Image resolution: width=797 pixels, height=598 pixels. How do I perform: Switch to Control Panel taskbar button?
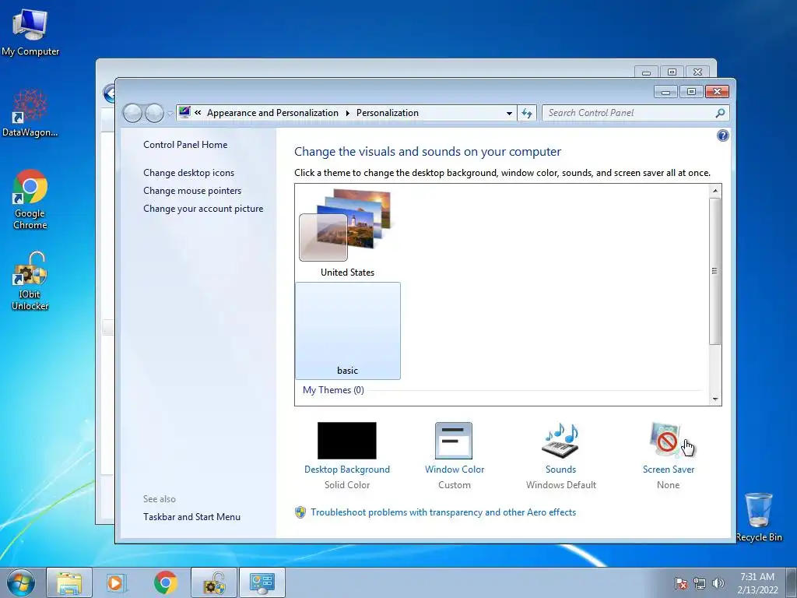(x=262, y=582)
